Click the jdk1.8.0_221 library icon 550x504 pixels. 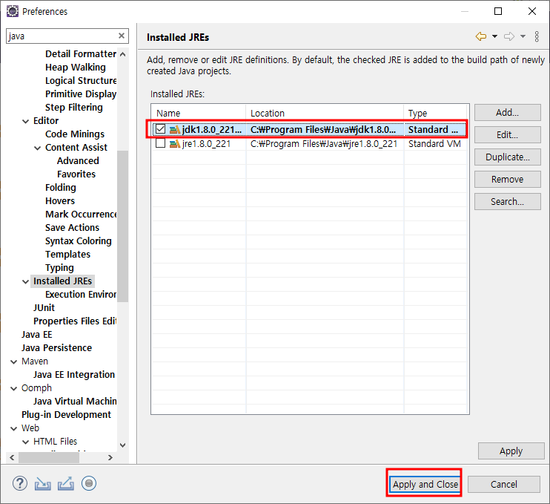point(174,130)
